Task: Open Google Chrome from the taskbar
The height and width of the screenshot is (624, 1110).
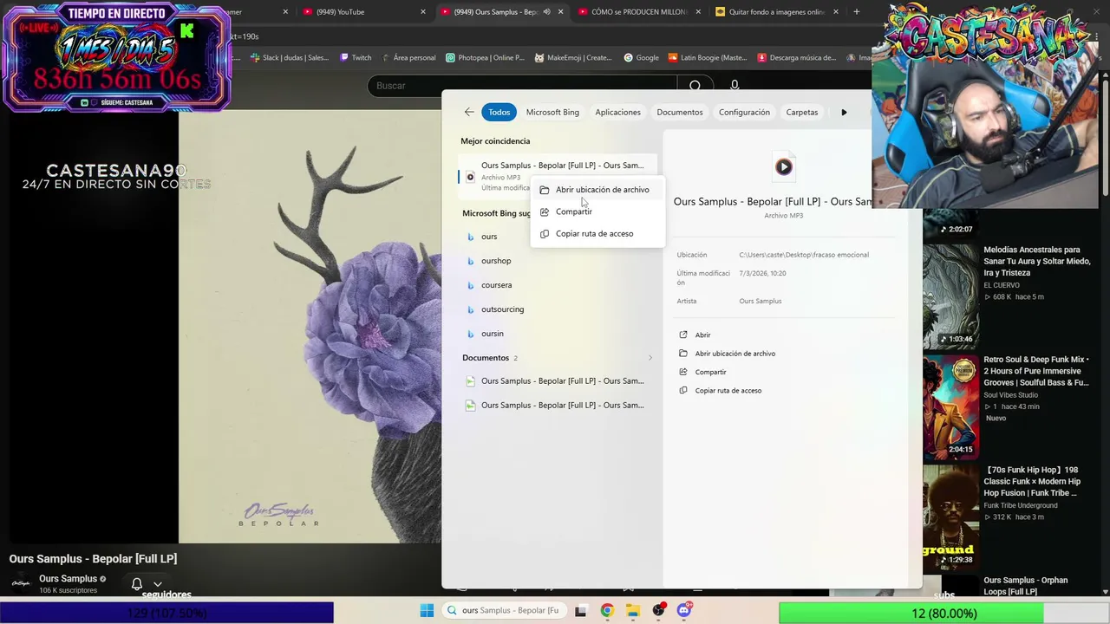Action: [x=607, y=611]
